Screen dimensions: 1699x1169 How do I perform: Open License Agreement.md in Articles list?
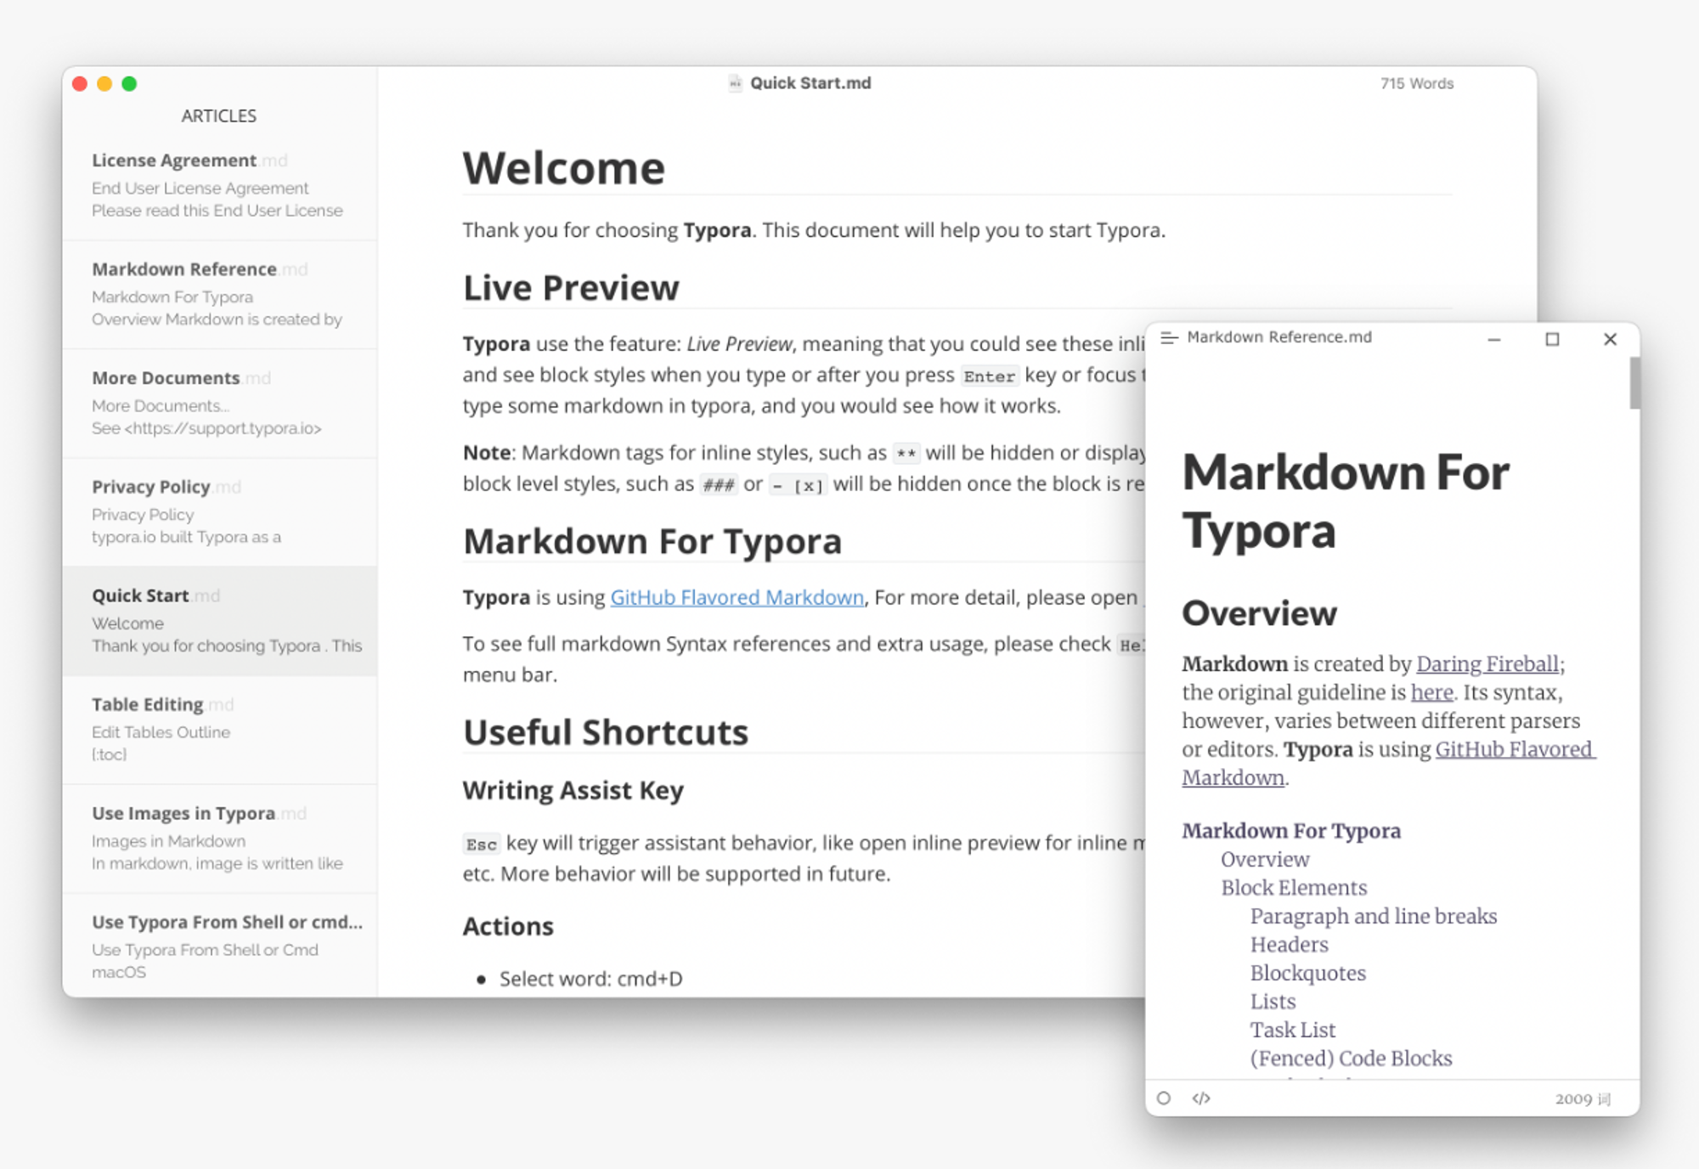click(x=220, y=186)
